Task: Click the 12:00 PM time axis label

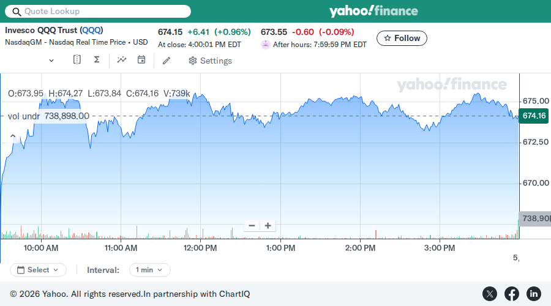Action: click(200, 248)
